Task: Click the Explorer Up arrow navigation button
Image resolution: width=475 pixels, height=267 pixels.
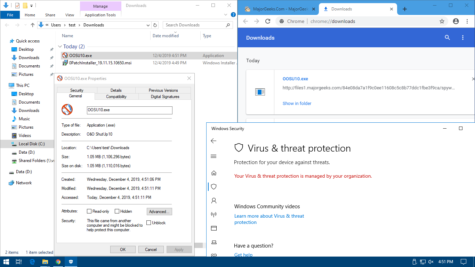Action: click(33, 25)
